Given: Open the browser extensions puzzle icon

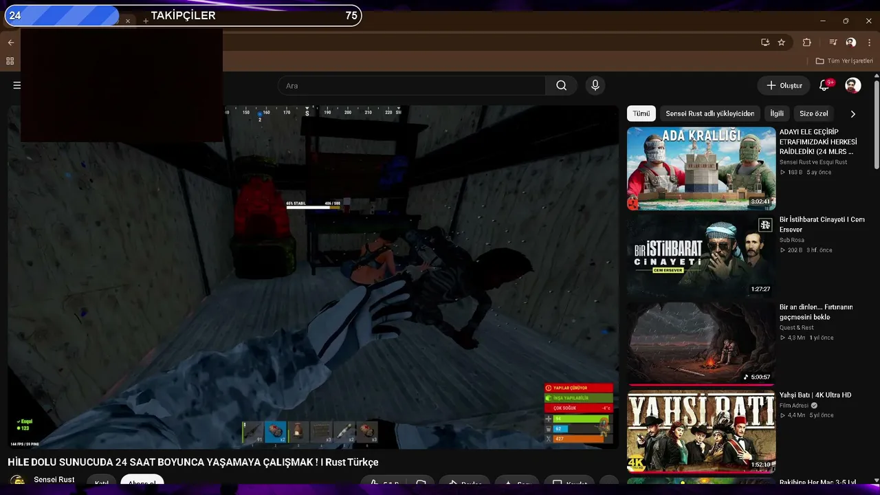Looking at the screenshot, I should pos(807,42).
